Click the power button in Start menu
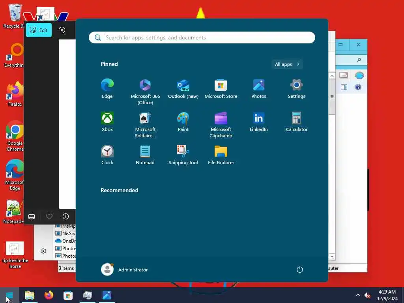 pyautogui.click(x=300, y=269)
